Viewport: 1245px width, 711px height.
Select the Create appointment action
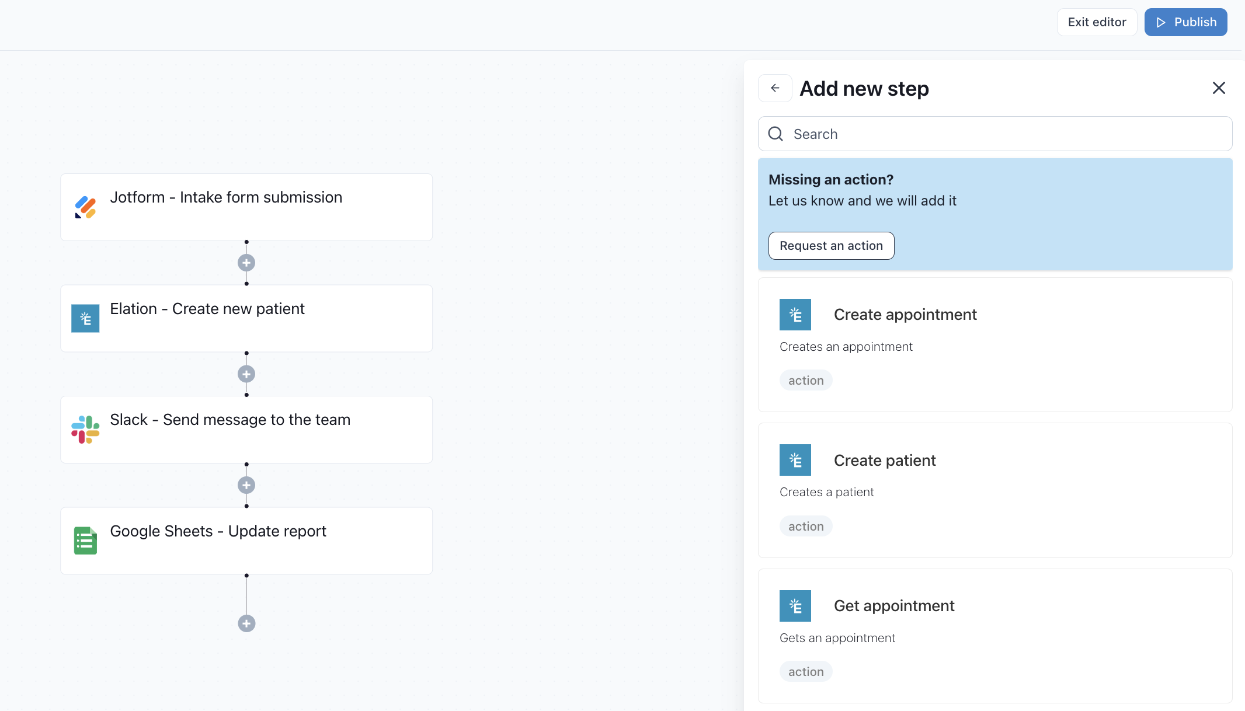coord(994,344)
